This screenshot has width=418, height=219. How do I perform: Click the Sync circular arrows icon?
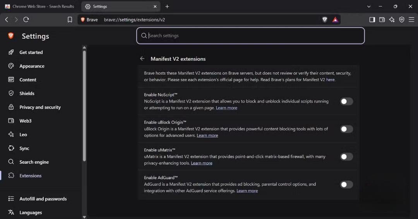(11, 148)
